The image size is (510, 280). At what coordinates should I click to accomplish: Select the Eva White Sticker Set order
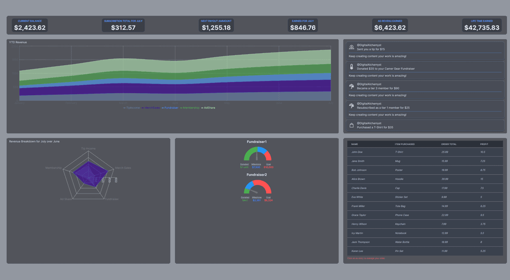(x=425, y=197)
